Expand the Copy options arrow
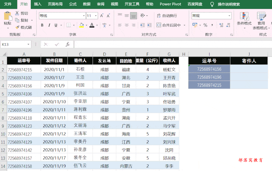Image resolution: width=272 pixels, height=171 pixels. pos(32,20)
